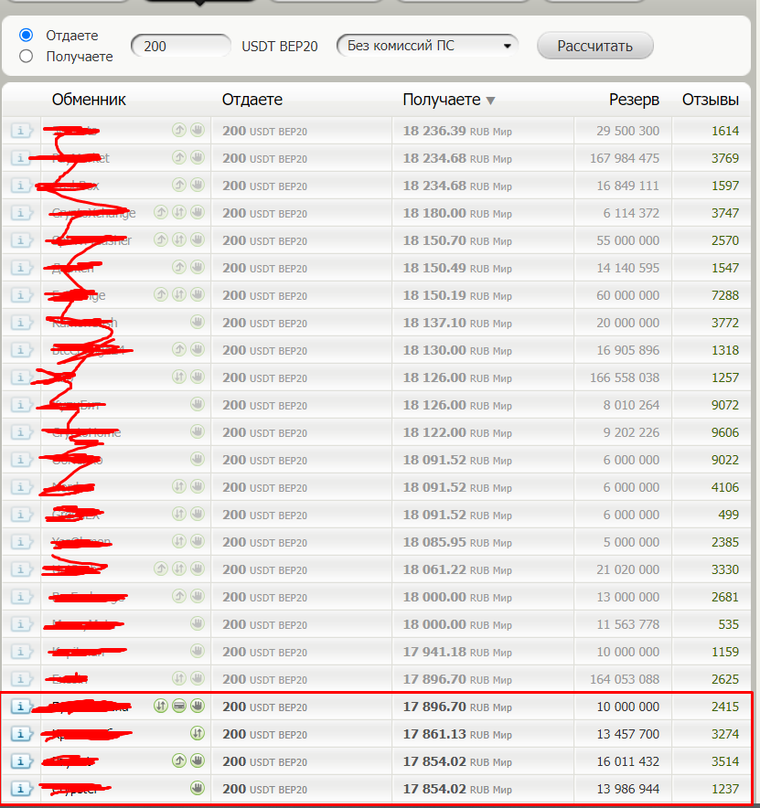Click the card icon in the 2415 reviews row
760x808 pixels.
pyautogui.click(x=179, y=706)
